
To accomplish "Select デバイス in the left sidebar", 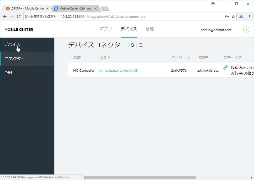I will click(x=27, y=45).
